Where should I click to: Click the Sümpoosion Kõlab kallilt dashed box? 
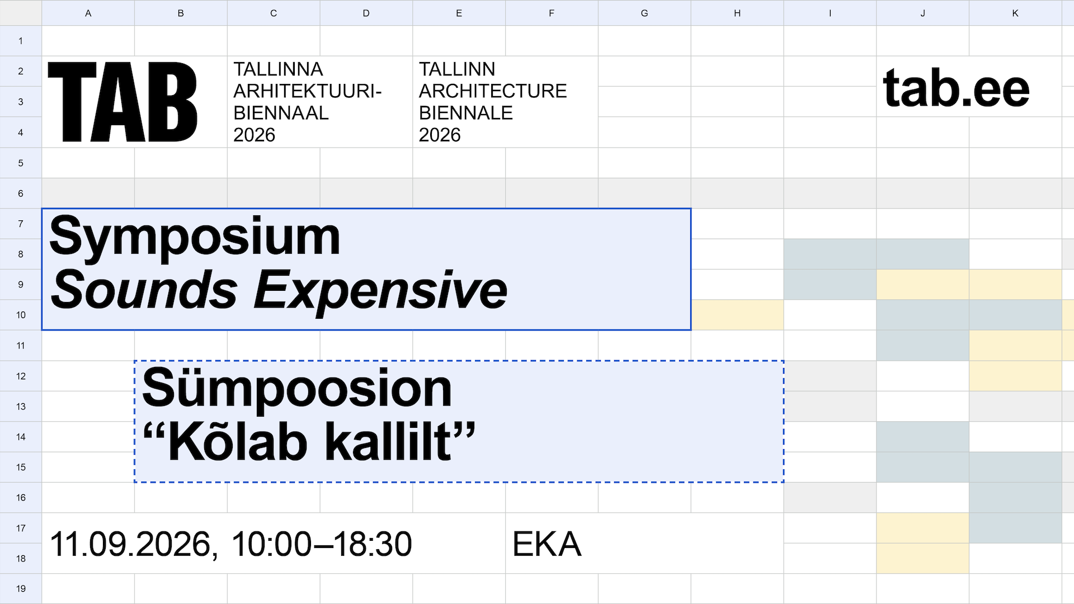459,421
